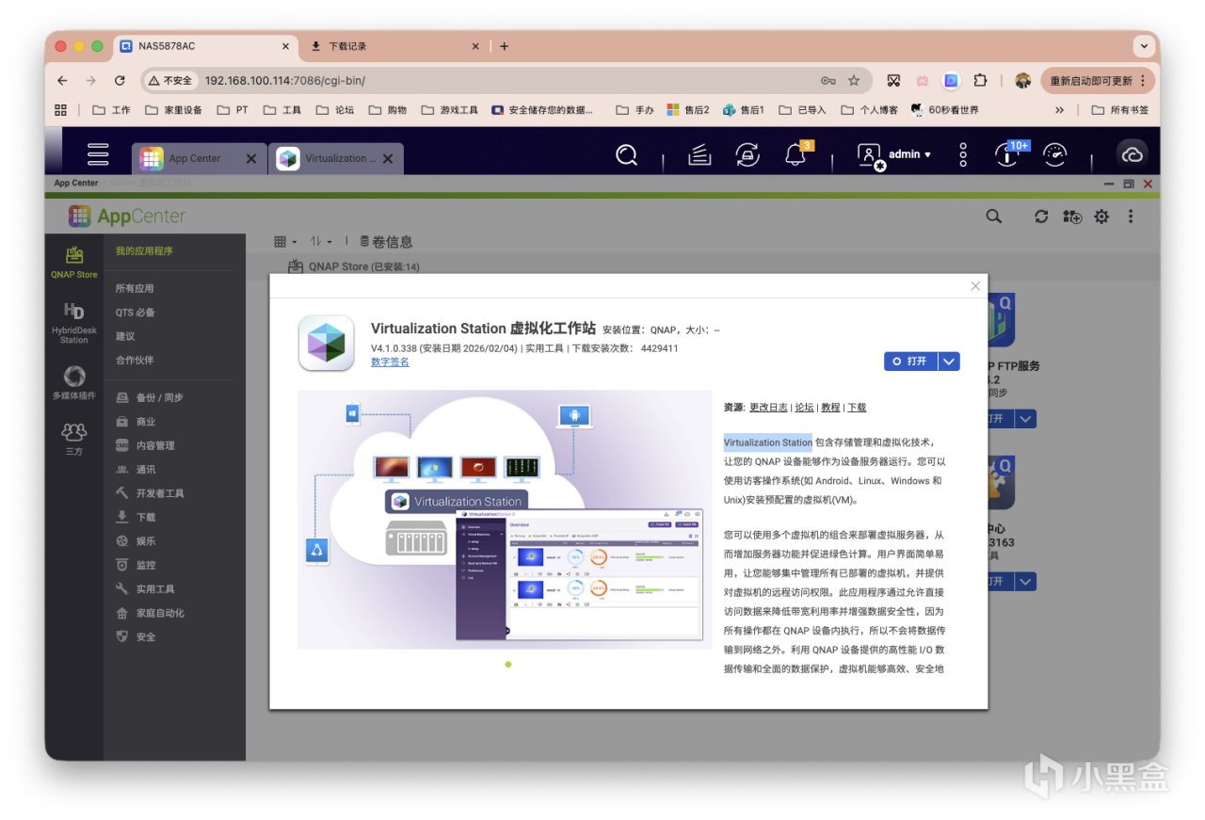
Task: Close the Virtualization Station details dialog
Action: [975, 286]
